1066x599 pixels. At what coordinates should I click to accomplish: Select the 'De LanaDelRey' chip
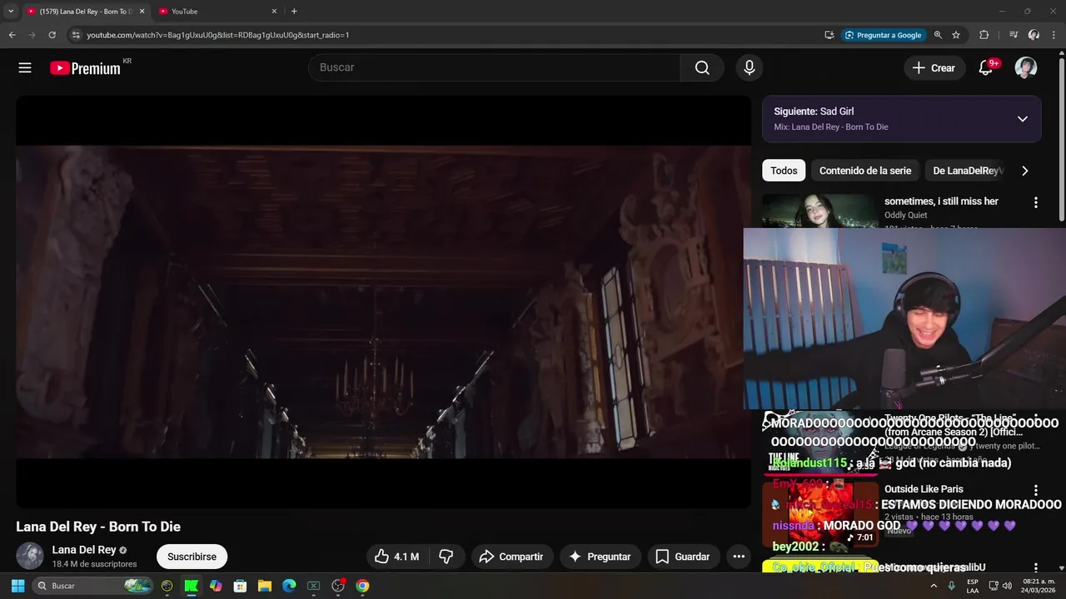(x=966, y=171)
